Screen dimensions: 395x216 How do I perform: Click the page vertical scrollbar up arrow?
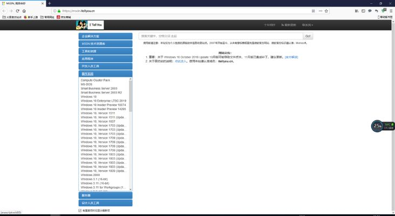393,22
